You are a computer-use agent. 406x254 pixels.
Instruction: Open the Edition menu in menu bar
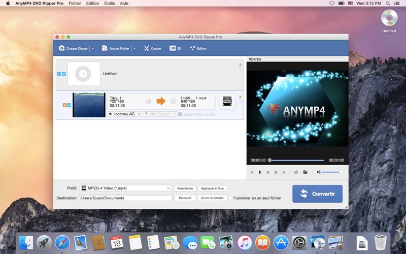click(x=92, y=4)
